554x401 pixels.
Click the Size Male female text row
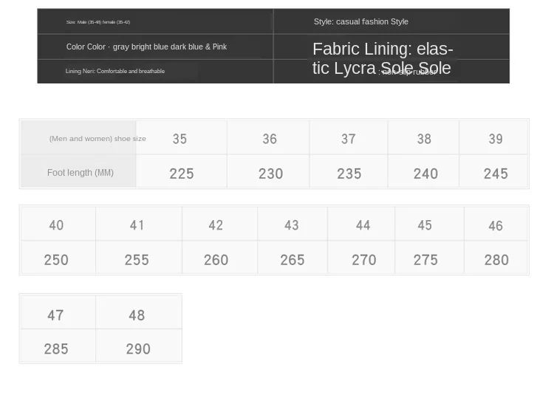tap(98, 22)
